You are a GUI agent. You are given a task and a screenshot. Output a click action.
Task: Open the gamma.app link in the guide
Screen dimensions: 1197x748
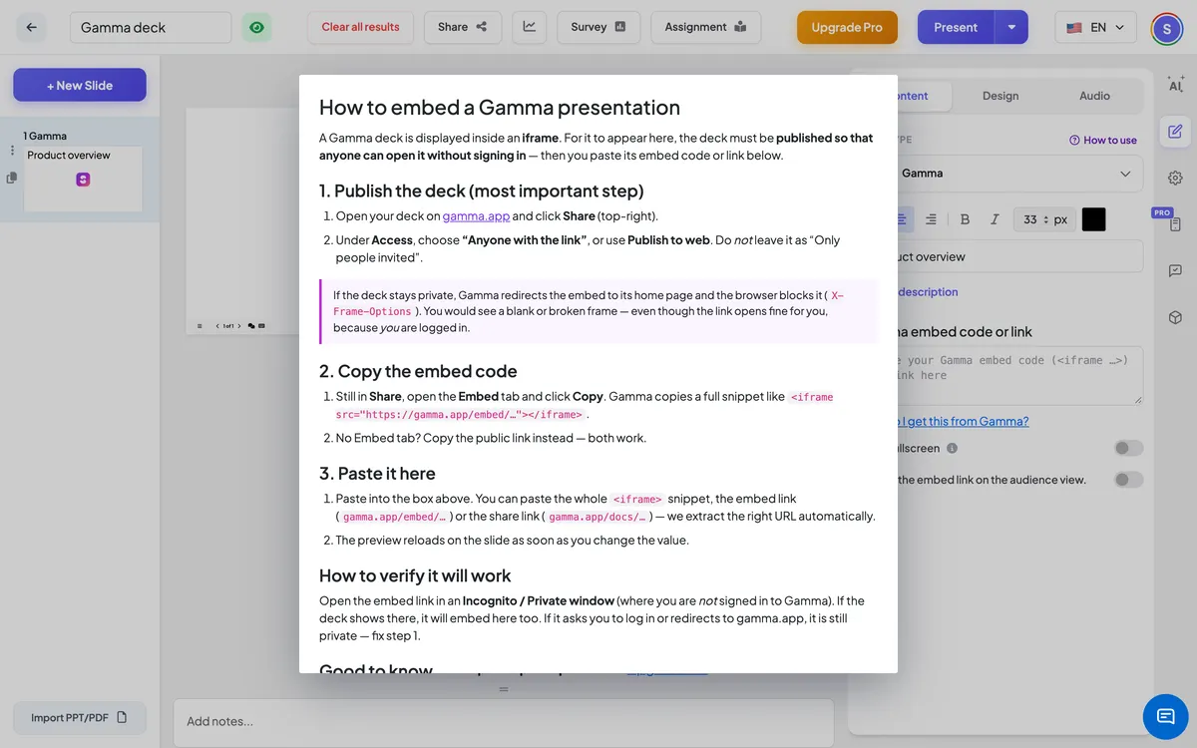[x=476, y=215]
